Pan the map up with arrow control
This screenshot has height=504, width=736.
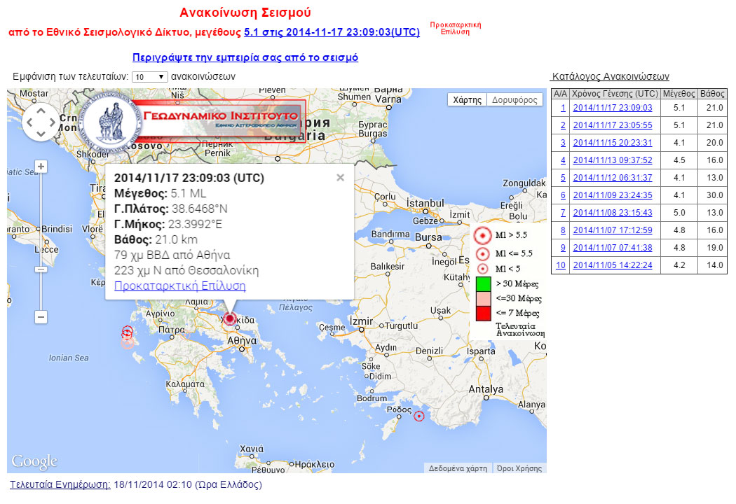tap(41, 111)
